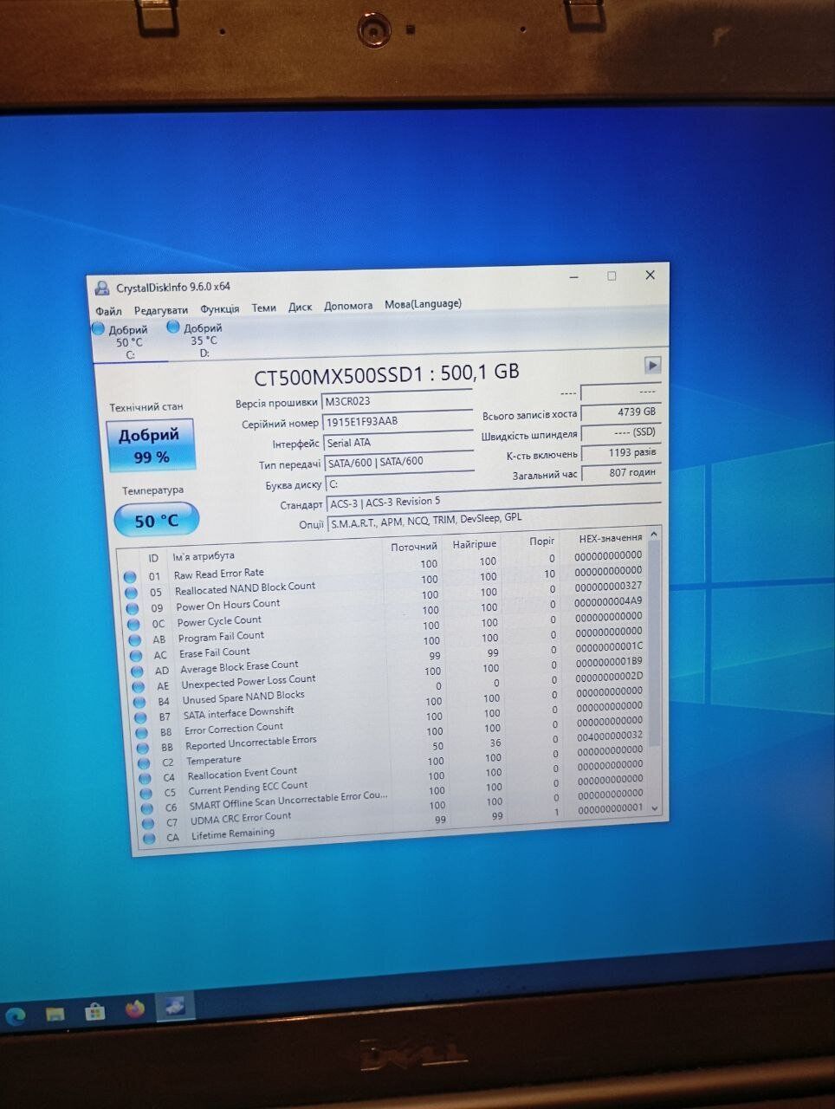
Task: Switch to the D: drive tab
Action: click(196, 340)
